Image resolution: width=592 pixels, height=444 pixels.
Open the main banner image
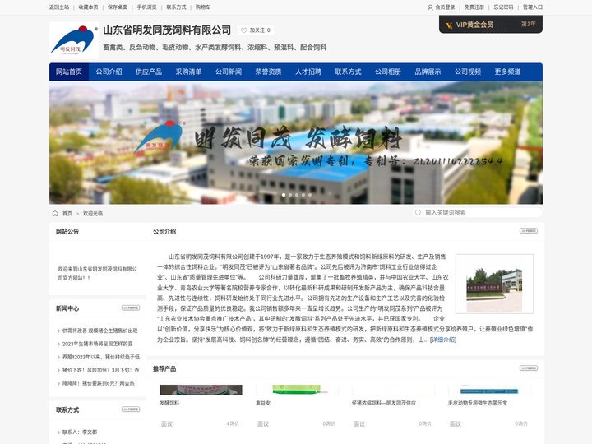pyautogui.click(x=296, y=143)
